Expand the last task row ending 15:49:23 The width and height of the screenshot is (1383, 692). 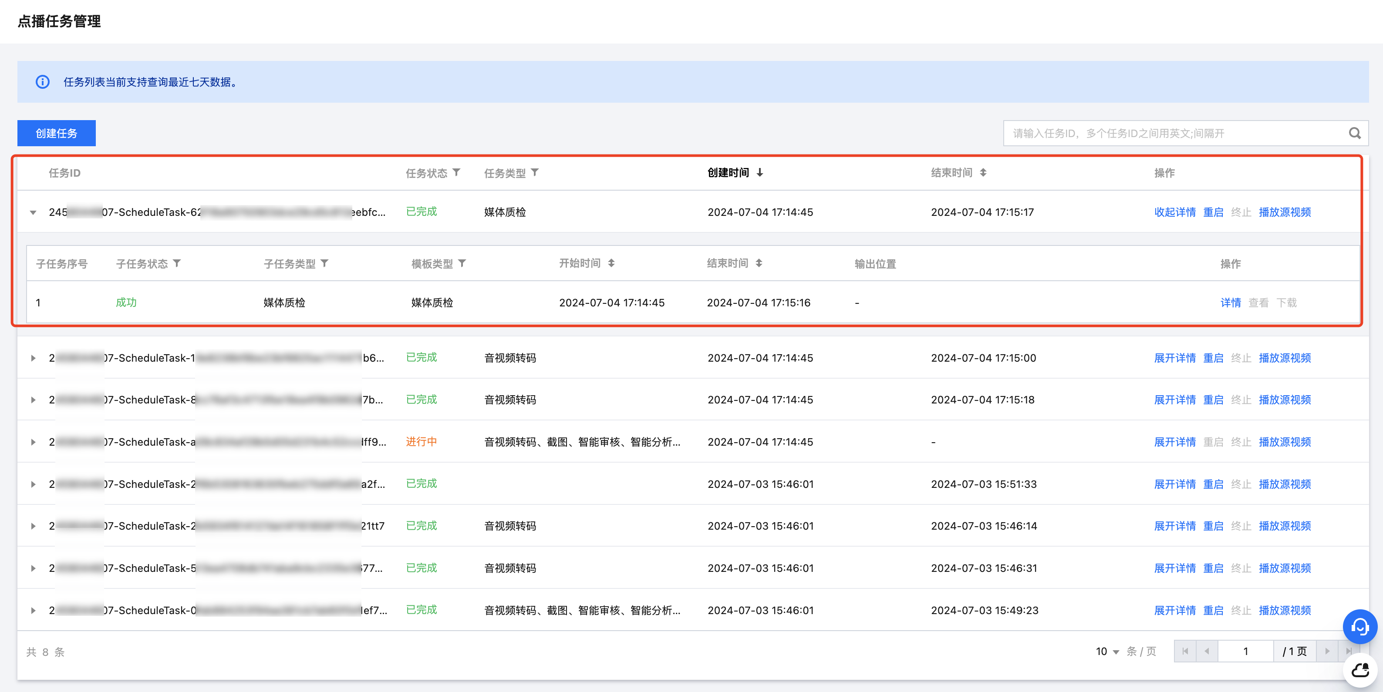point(33,611)
